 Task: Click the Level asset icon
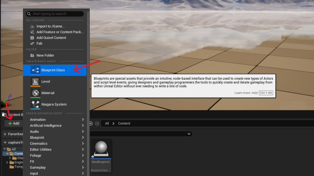pyautogui.click(x=36, y=81)
